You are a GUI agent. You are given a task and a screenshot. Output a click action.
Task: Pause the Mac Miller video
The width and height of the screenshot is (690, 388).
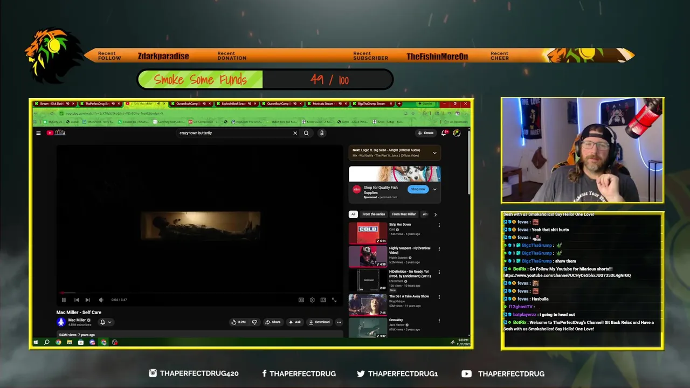64,300
